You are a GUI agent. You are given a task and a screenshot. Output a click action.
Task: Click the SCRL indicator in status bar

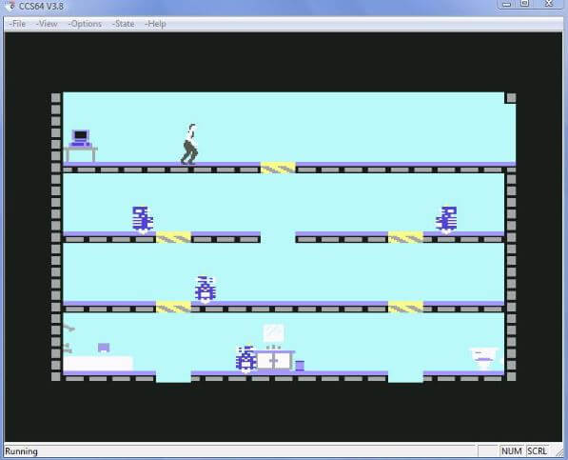(x=537, y=451)
